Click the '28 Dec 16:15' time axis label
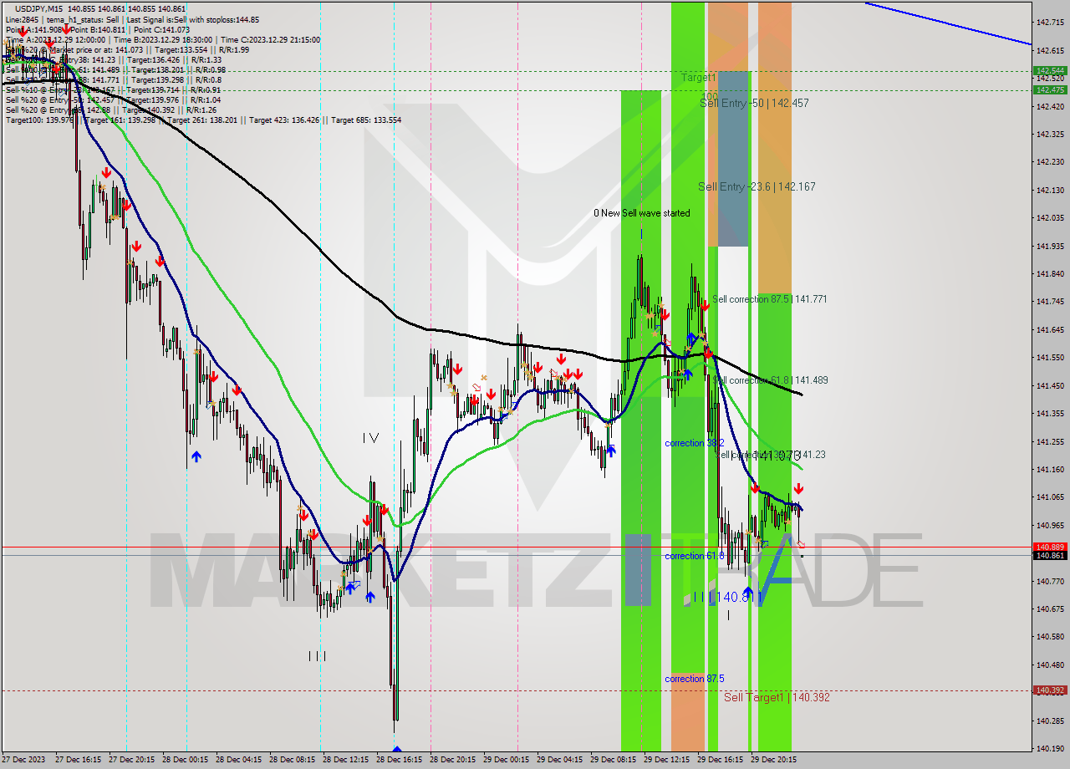The height and width of the screenshot is (769, 1070). [400, 760]
